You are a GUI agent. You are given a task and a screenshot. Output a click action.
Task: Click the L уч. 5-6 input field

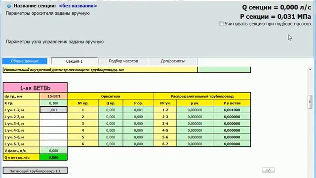pyautogui.click(x=54, y=137)
